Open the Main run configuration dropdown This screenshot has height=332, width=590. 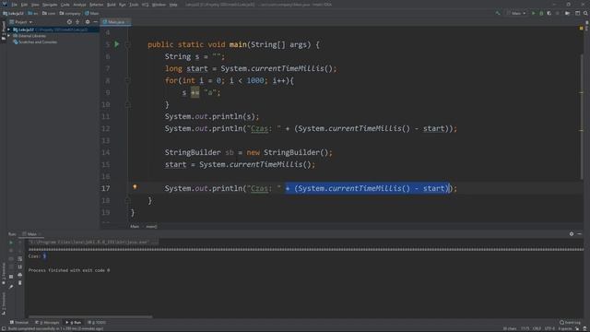pos(516,13)
